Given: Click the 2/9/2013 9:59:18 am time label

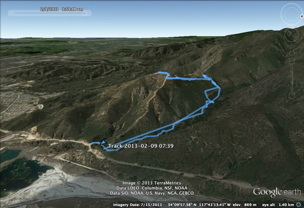Looking at the screenshot, I should (x=62, y=9).
